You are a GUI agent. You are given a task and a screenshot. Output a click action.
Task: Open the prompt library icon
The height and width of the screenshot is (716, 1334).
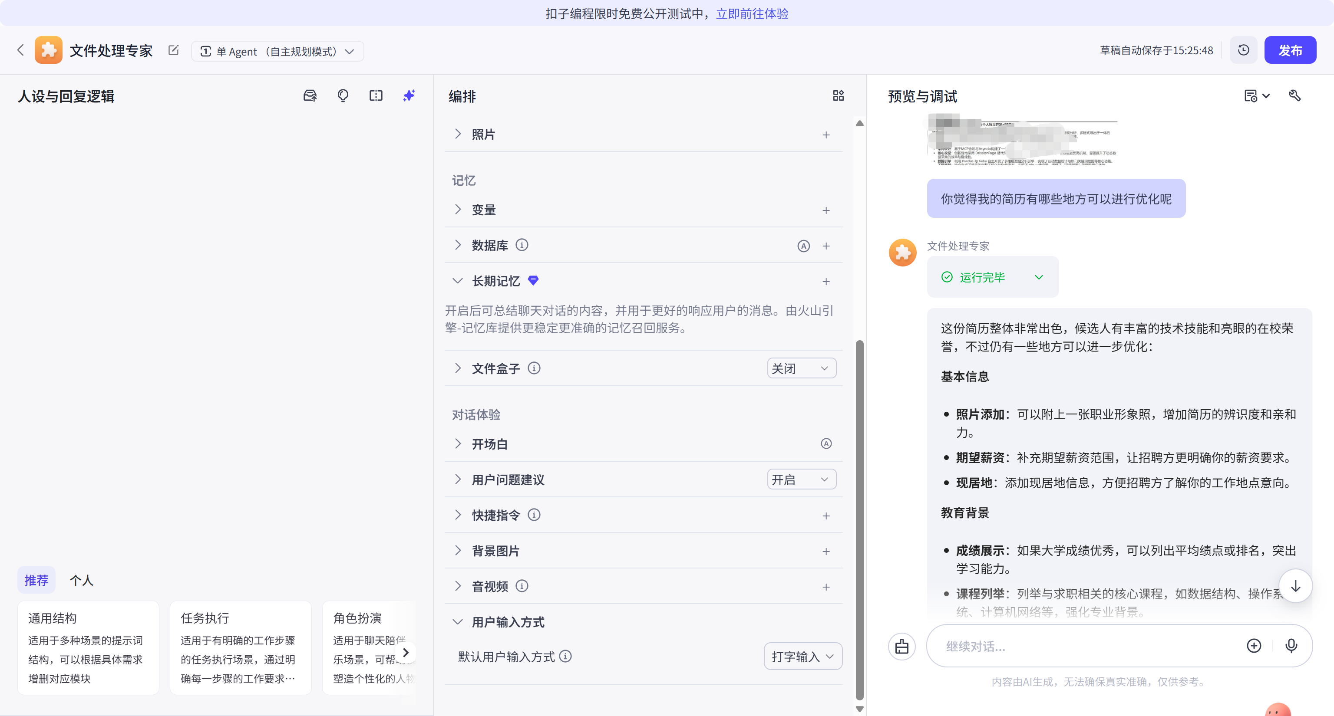310,96
